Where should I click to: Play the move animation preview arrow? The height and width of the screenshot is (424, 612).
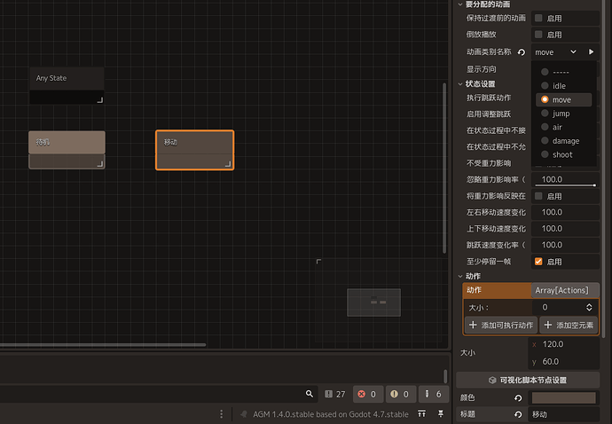pyautogui.click(x=591, y=52)
